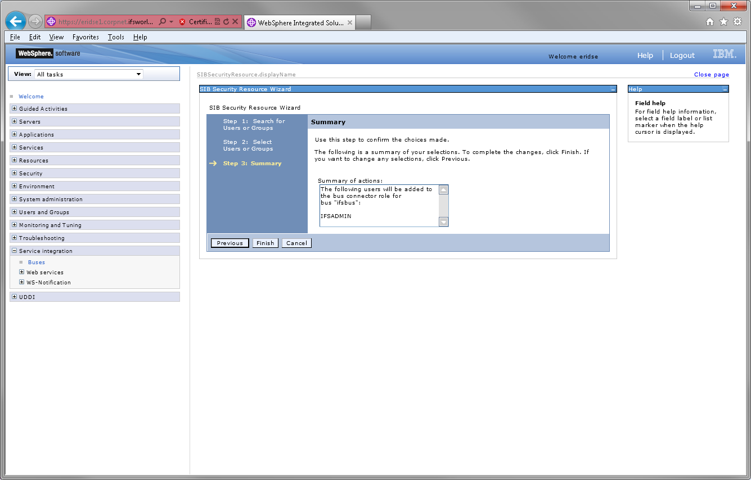The image size is (751, 480).
Task: Refresh the page via address bar icon
Action: coord(227,21)
